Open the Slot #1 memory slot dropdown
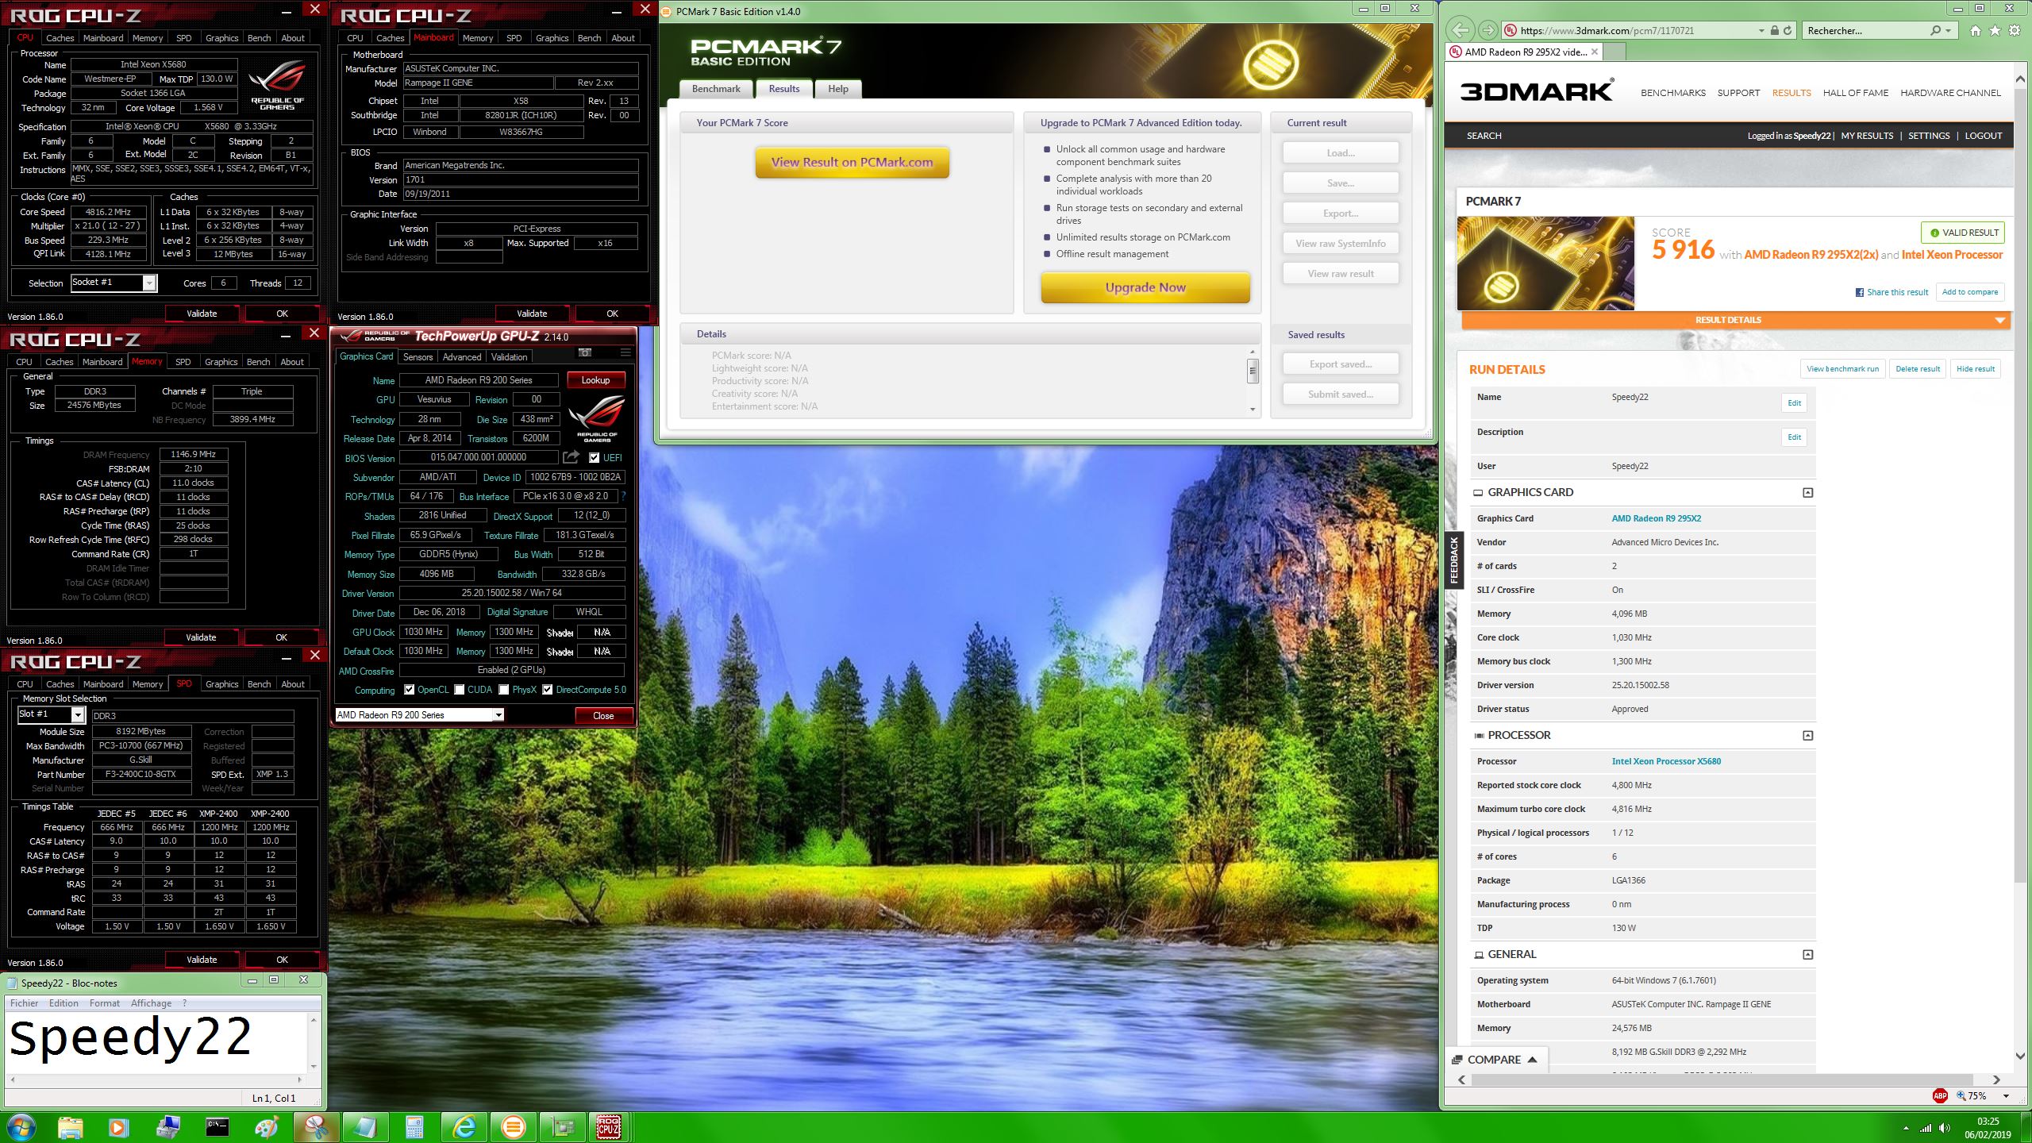 click(78, 714)
